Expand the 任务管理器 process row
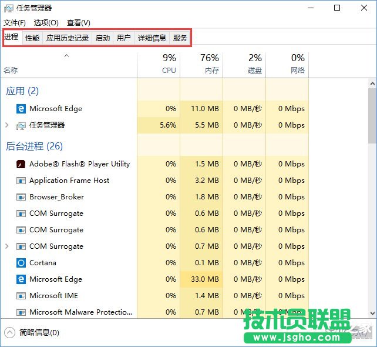This screenshot has height=347, width=377. [x=7, y=125]
